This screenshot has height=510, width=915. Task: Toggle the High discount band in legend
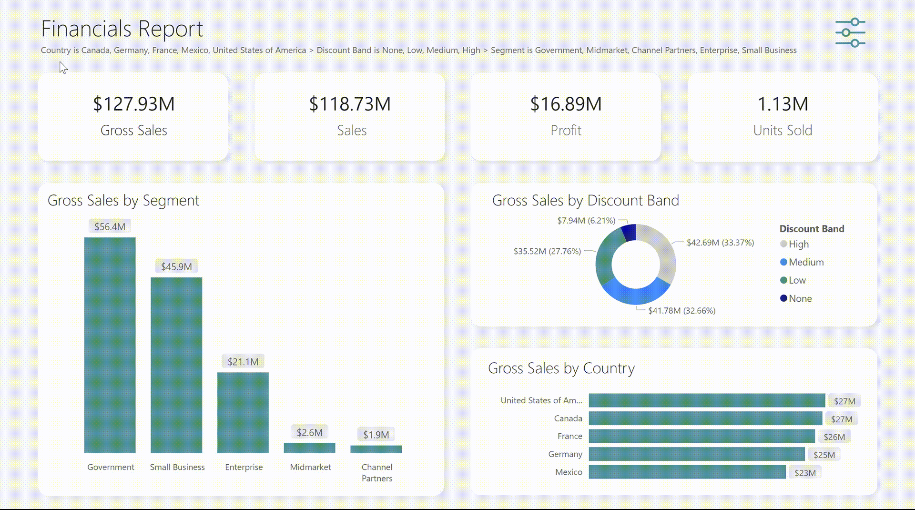point(800,244)
